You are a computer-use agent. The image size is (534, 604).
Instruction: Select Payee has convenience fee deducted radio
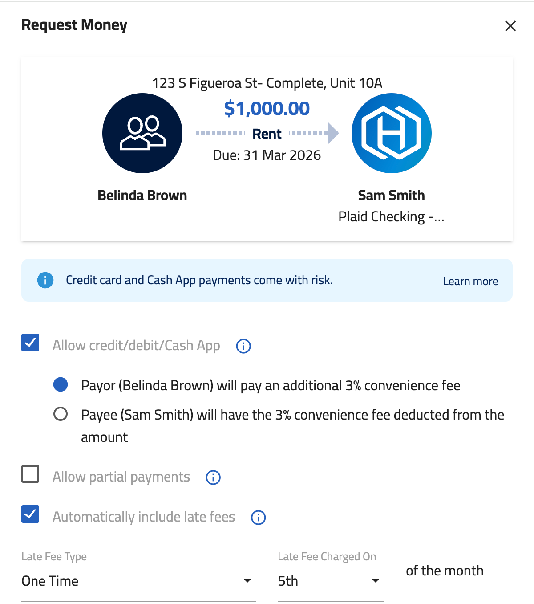[61, 414]
